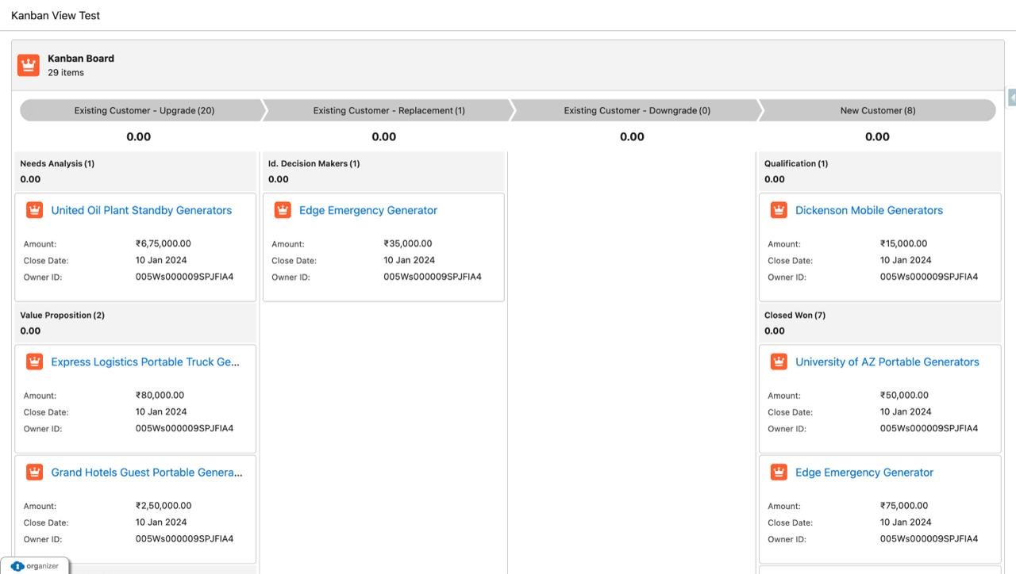The image size is (1016, 574).
Task: Open the Grand Hotels Guest Portable Generators opportunity
Action: pos(147,472)
